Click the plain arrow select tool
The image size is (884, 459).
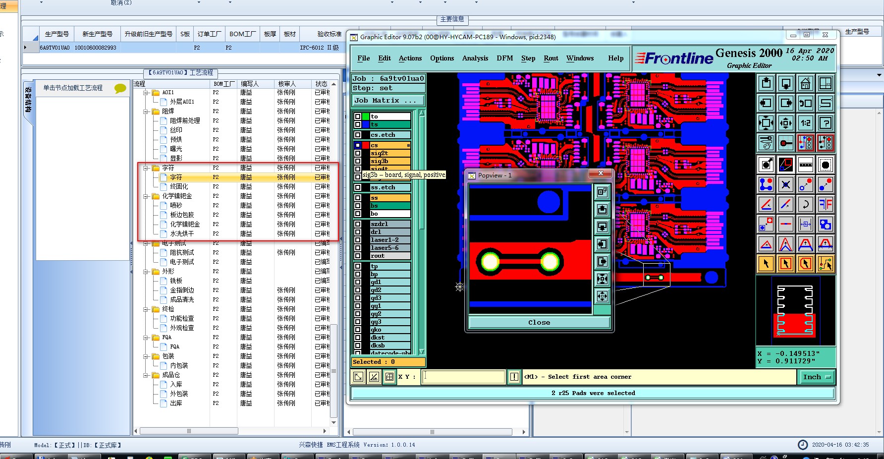[x=766, y=264]
